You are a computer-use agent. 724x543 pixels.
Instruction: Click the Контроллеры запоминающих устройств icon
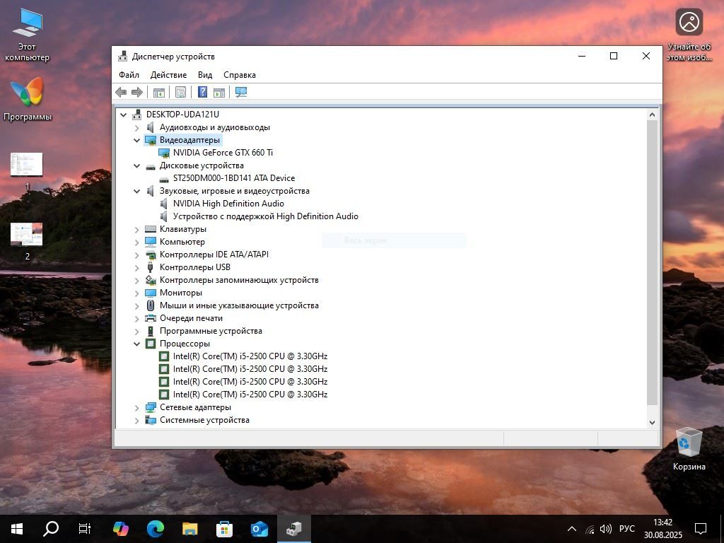[151, 280]
